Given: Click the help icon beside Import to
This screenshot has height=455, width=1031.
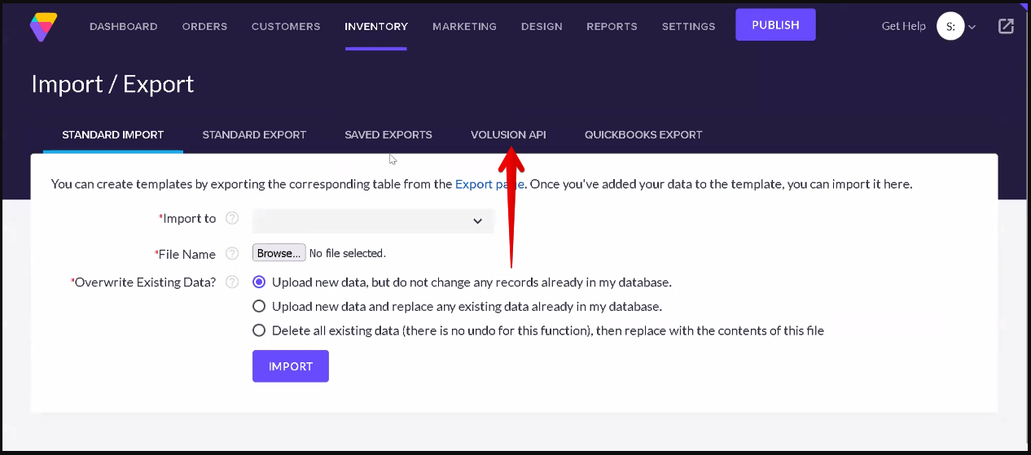Looking at the screenshot, I should click(232, 218).
